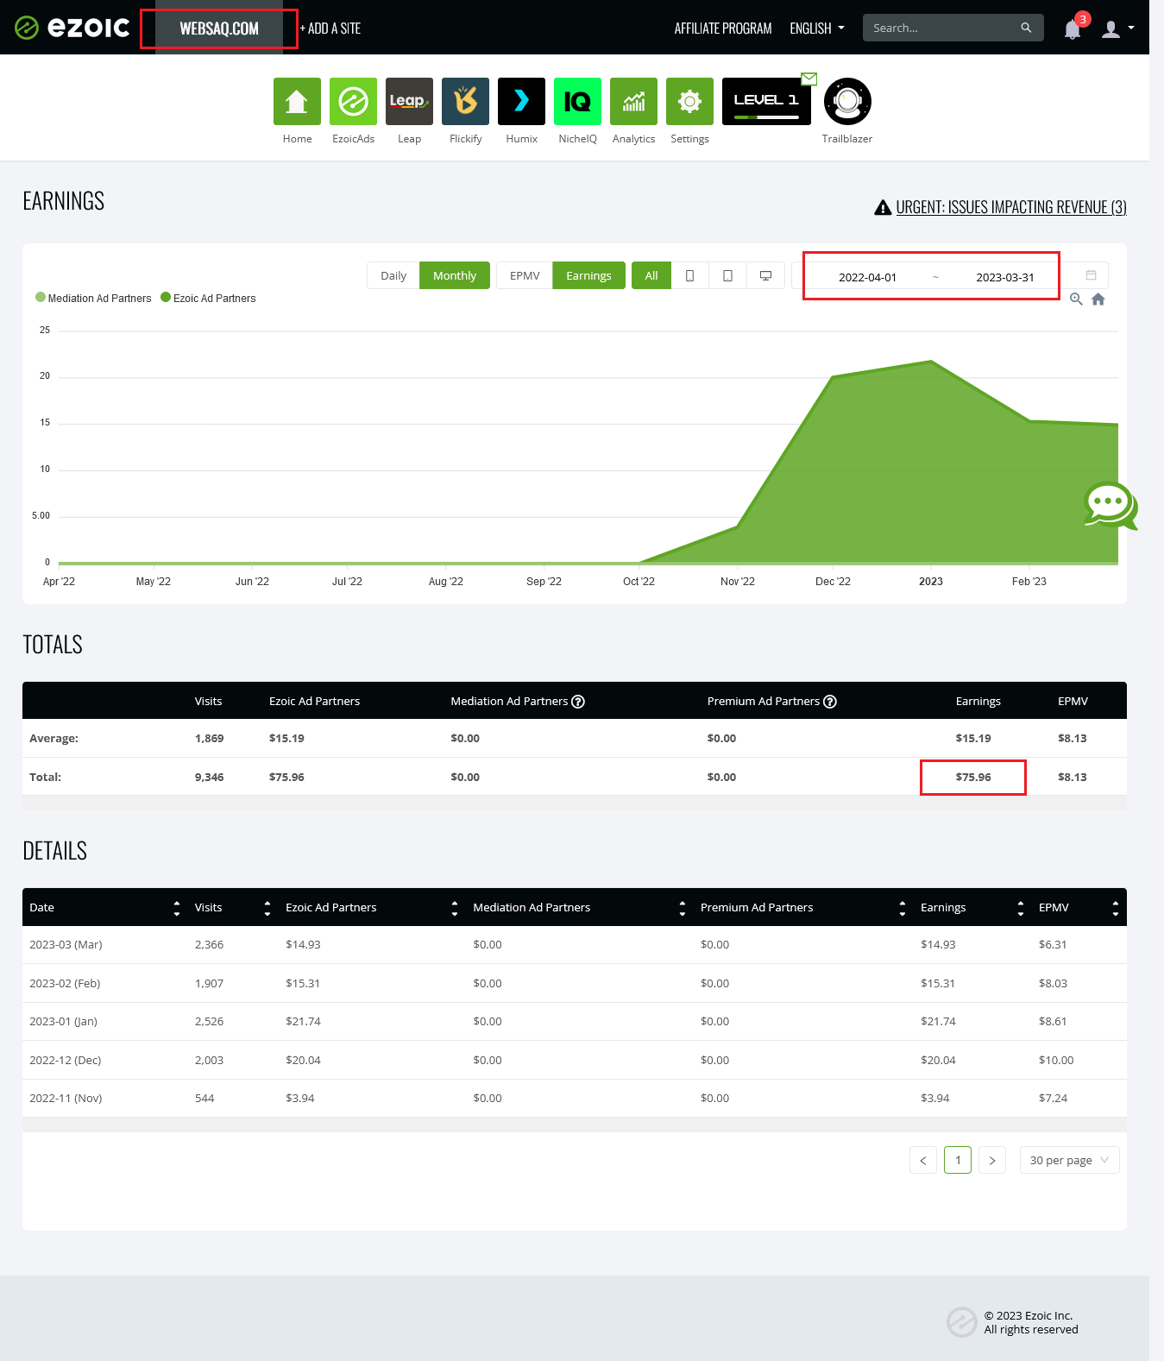Click Add a Site
The width and height of the screenshot is (1164, 1361).
(330, 28)
